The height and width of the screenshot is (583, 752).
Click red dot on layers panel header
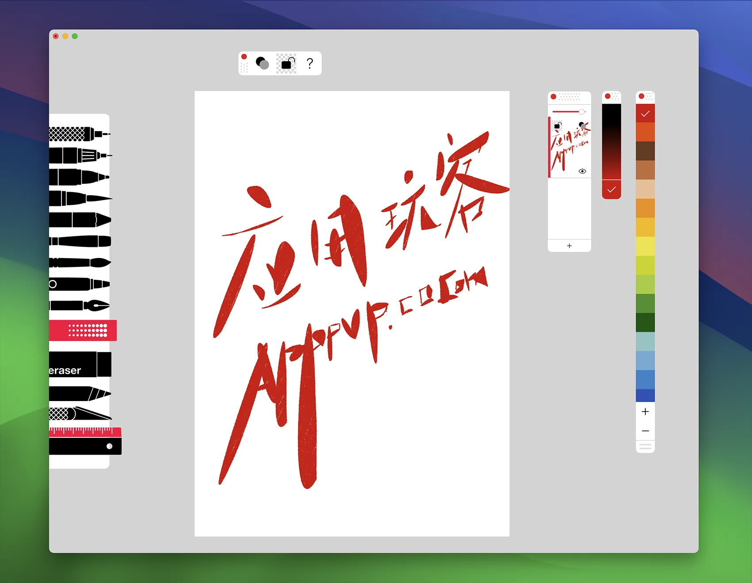coord(553,97)
